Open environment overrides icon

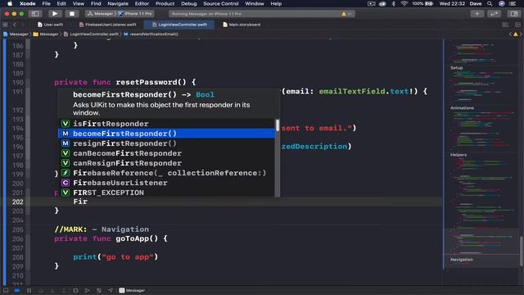99,290
